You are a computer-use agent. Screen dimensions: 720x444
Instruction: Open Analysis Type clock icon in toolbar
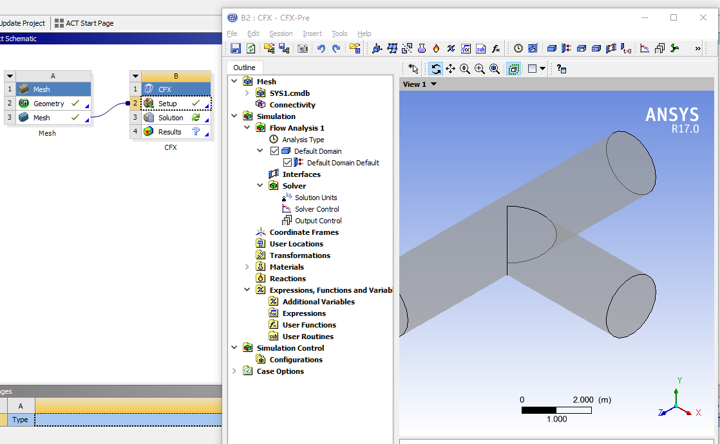click(x=518, y=48)
